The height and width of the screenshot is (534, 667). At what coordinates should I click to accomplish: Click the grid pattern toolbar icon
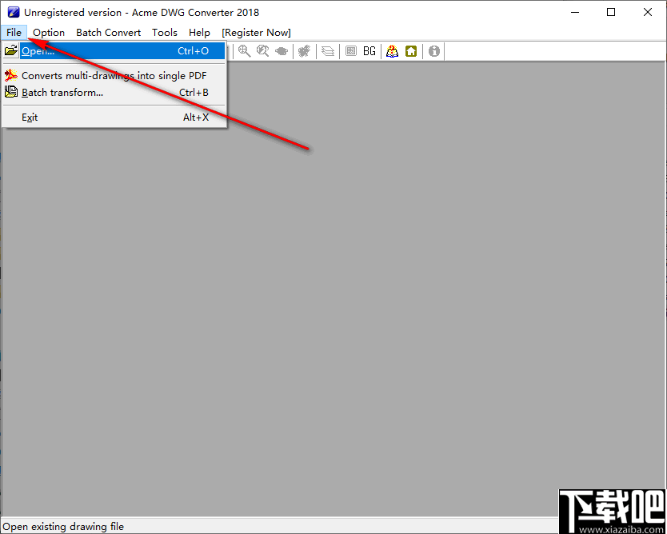[351, 50]
